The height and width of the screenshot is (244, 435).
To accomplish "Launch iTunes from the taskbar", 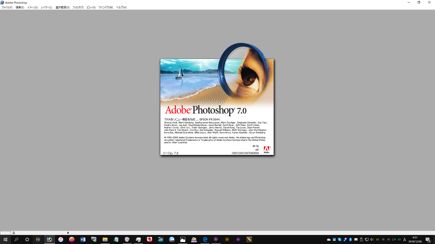I will (60, 240).
